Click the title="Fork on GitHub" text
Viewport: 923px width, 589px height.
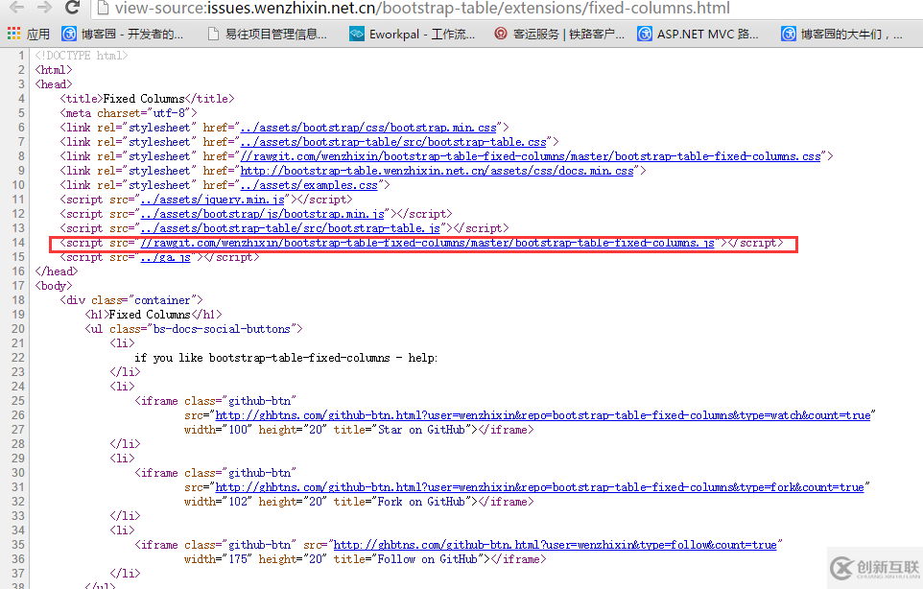point(403,502)
